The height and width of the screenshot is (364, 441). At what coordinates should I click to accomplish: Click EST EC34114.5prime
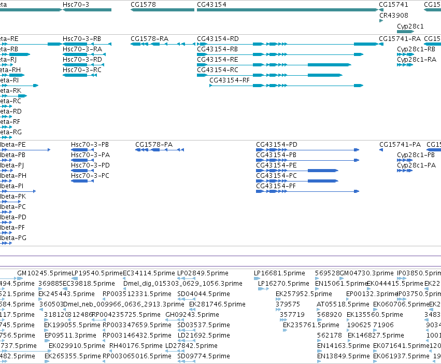[x=124, y=278]
